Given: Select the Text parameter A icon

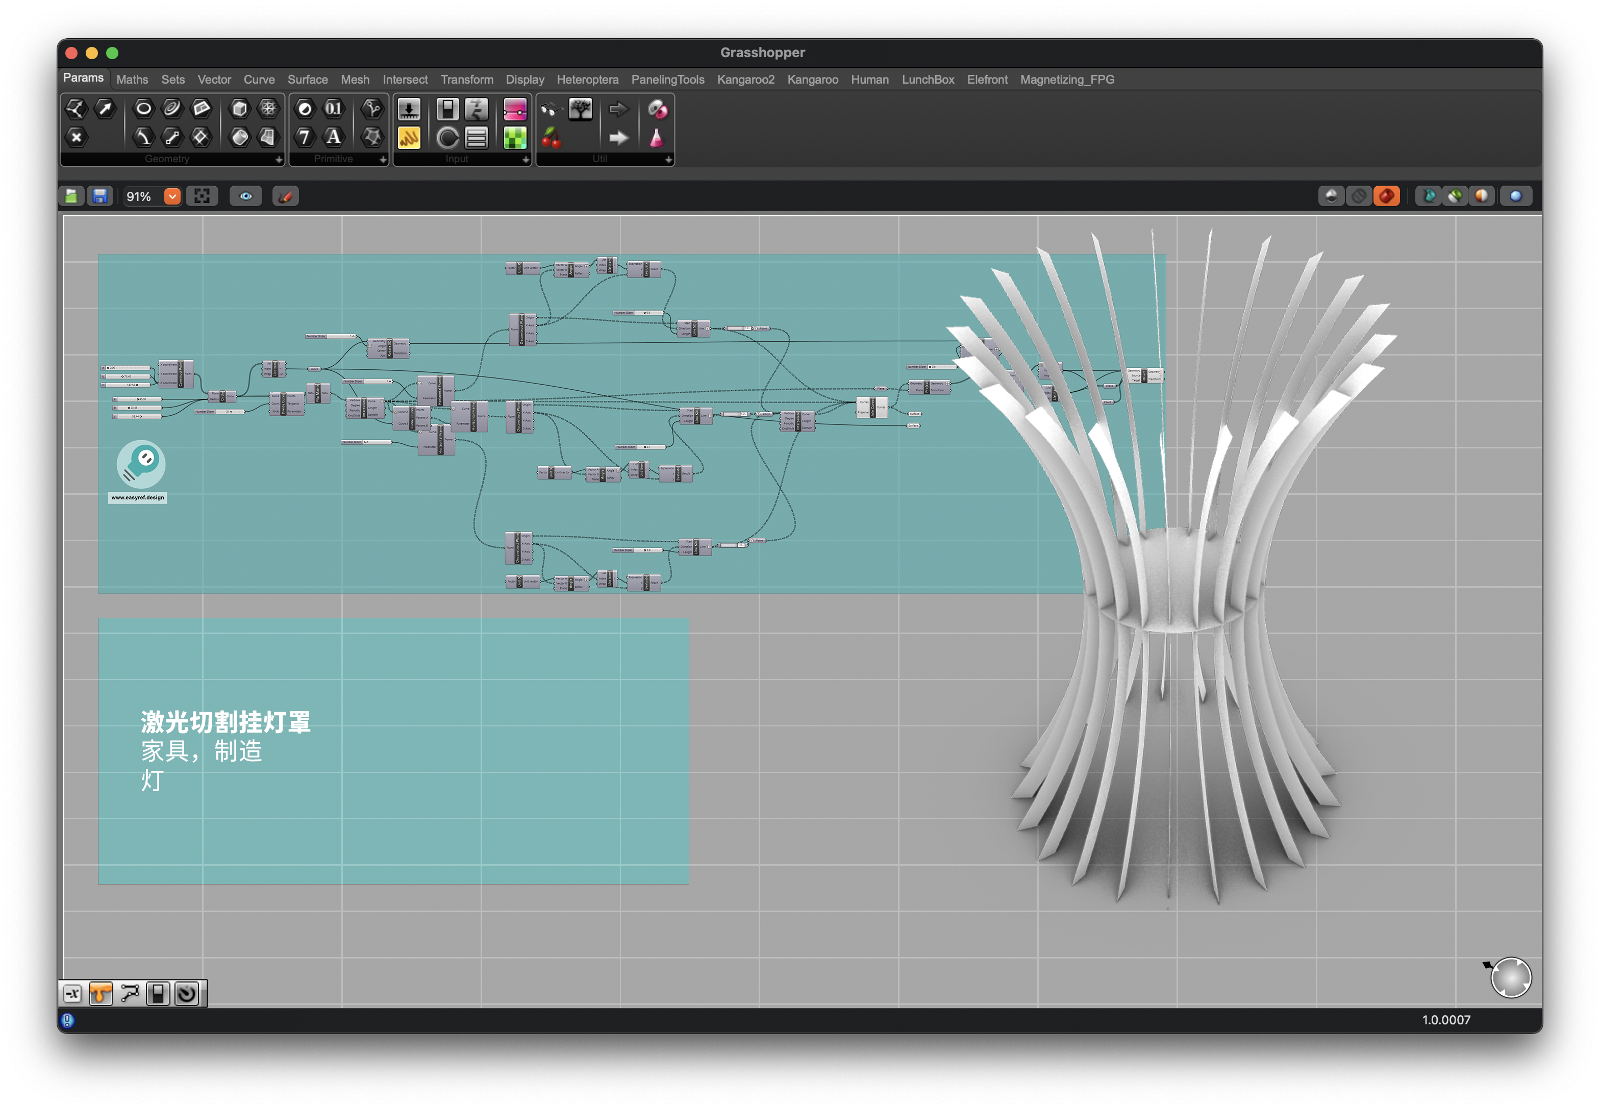Looking at the screenshot, I should [x=334, y=138].
